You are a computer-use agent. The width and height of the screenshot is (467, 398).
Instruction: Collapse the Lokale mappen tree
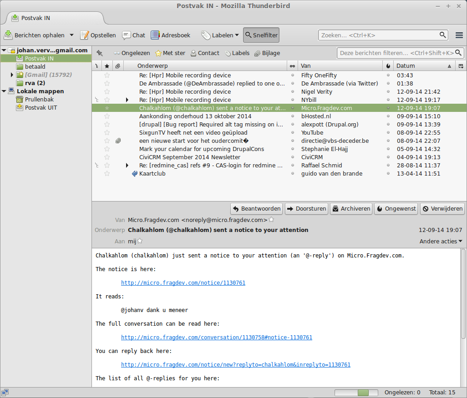(x=4, y=91)
